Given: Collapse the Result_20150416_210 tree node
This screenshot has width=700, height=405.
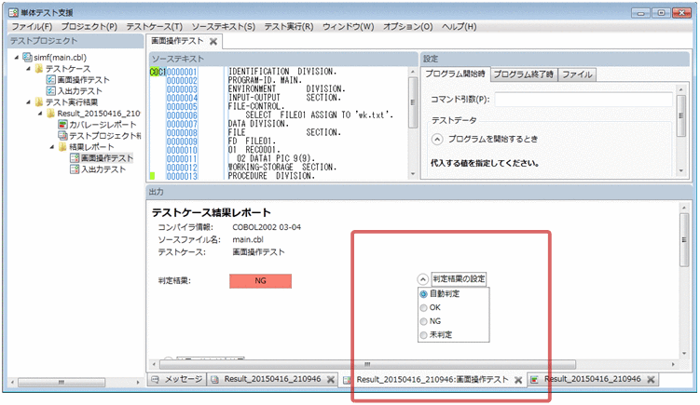Looking at the screenshot, I should (40, 113).
